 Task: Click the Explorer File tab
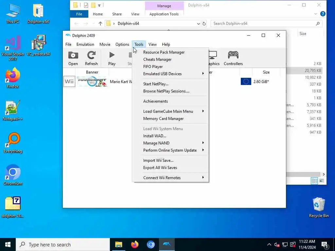[x=79, y=14]
